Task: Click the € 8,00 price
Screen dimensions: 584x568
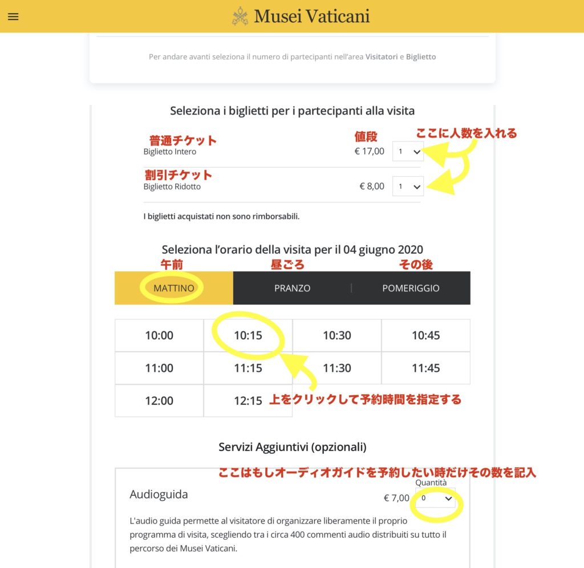Action: pos(372,186)
